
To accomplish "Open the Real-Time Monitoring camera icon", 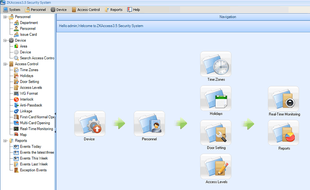I will tap(283, 99).
